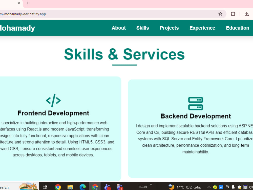Click the search highlights picture in taskbar
The width and height of the screenshot is (253, 190).
(28, 186)
